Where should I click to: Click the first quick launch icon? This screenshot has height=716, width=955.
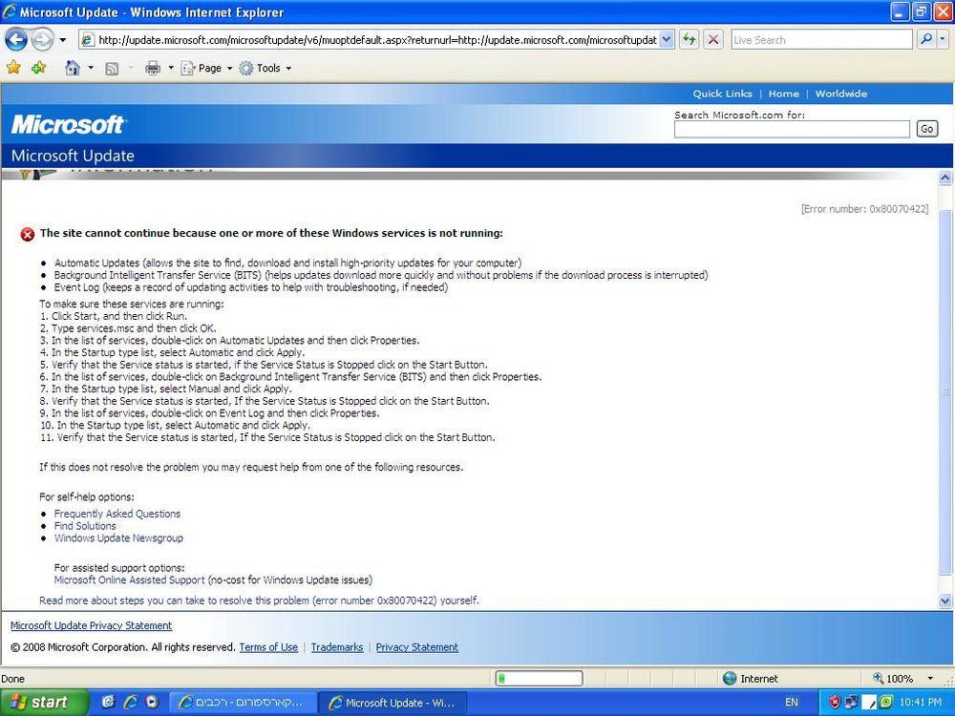point(109,702)
